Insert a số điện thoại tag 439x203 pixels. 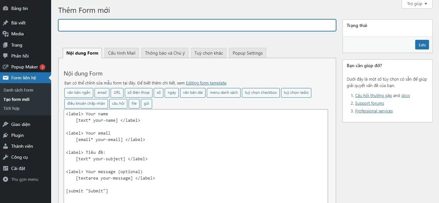(139, 93)
